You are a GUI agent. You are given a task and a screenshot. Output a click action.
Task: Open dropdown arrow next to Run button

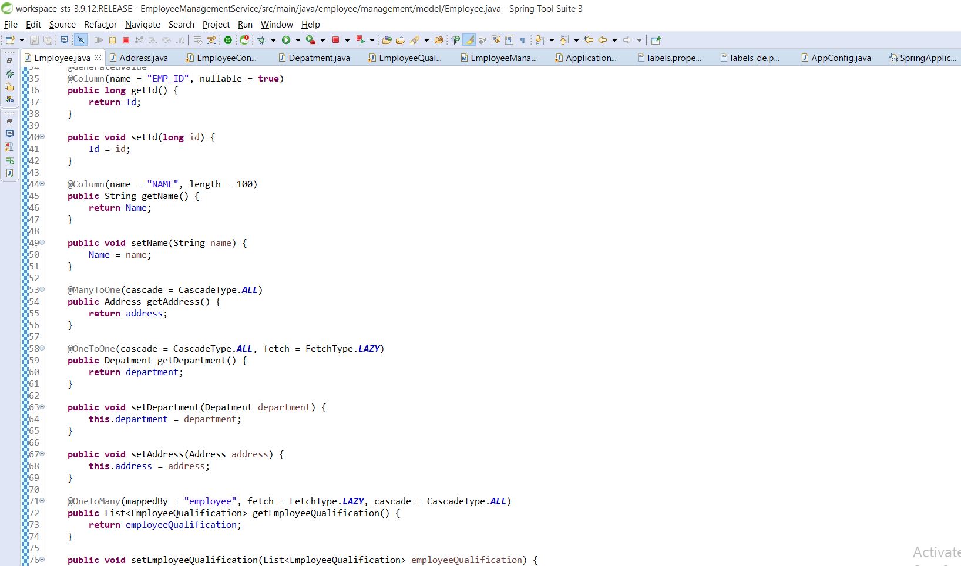[298, 40]
